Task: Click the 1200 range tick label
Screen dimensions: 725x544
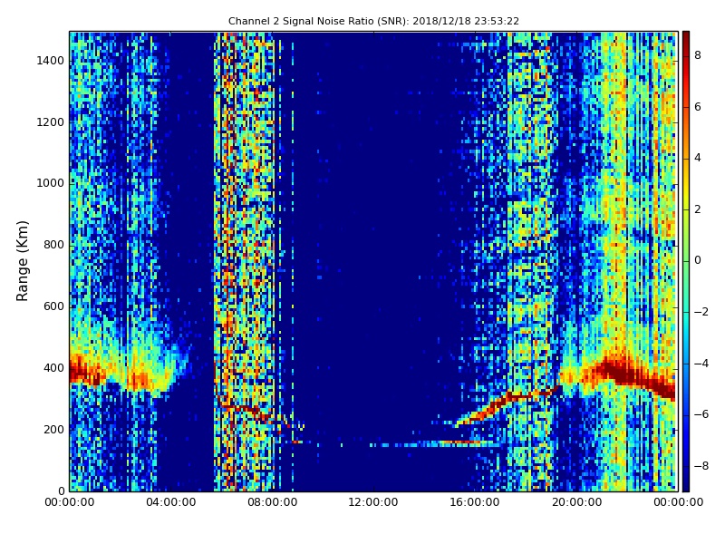Action: tap(51, 122)
